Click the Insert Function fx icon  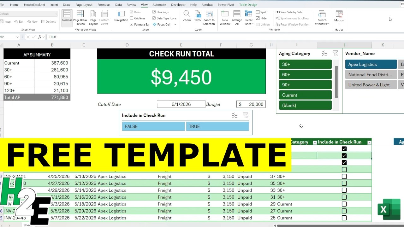pyautogui.click(x=40, y=37)
